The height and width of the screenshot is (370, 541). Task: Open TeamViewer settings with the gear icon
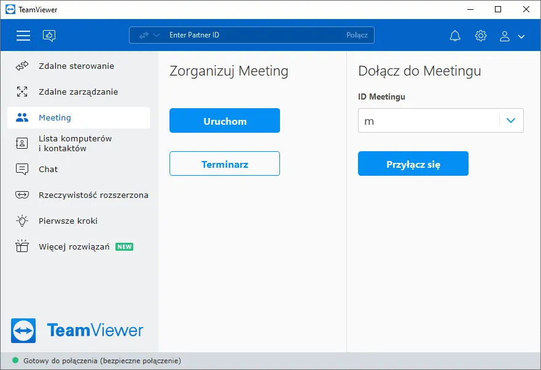click(480, 35)
